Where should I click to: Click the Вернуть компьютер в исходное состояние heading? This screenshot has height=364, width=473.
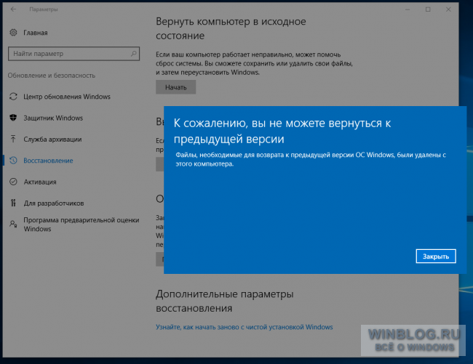click(x=231, y=28)
